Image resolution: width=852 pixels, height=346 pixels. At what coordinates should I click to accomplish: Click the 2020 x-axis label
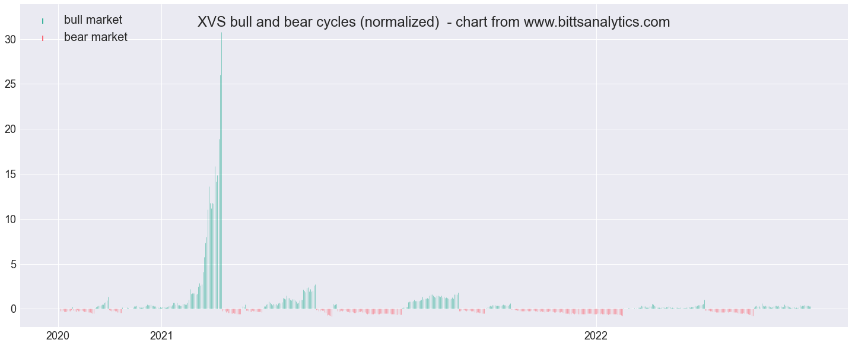(58, 335)
